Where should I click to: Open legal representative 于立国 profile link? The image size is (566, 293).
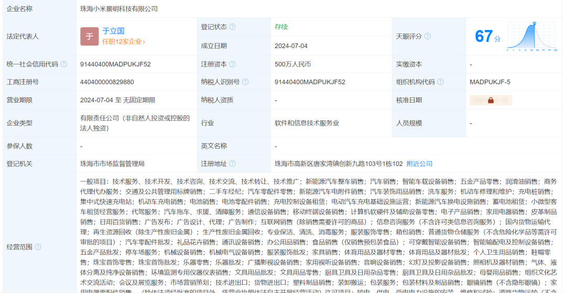click(113, 31)
